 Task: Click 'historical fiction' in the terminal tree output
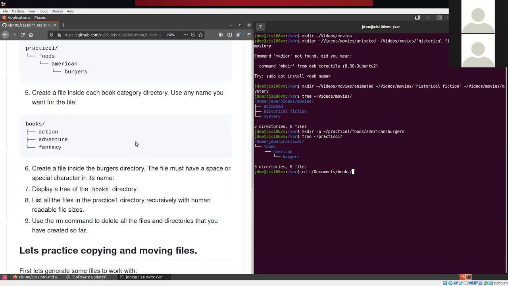click(x=285, y=112)
